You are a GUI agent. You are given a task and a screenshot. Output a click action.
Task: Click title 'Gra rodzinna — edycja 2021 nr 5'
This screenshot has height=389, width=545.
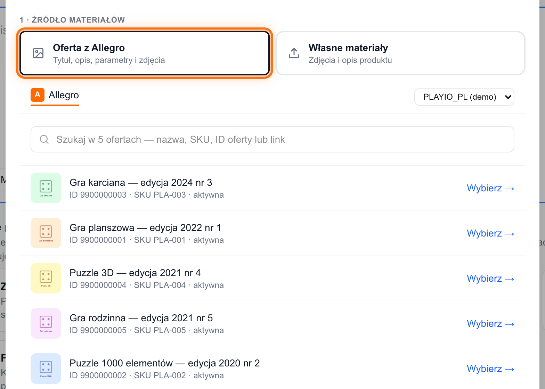click(x=141, y=318)
